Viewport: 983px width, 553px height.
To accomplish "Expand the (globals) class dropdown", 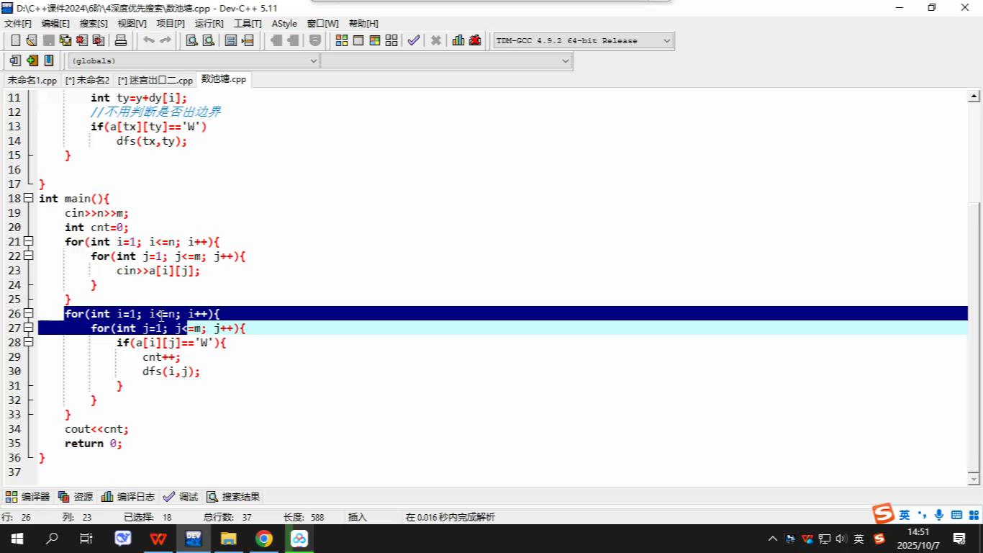I will click(313, 61).
